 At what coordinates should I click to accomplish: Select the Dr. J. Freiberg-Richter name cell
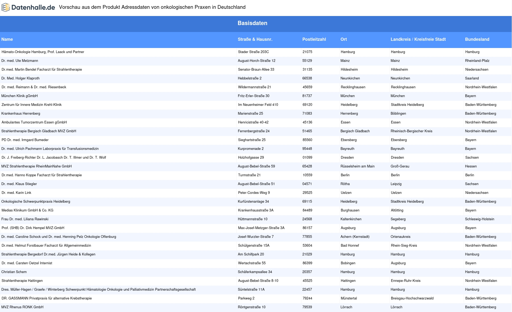coord(54,158)
